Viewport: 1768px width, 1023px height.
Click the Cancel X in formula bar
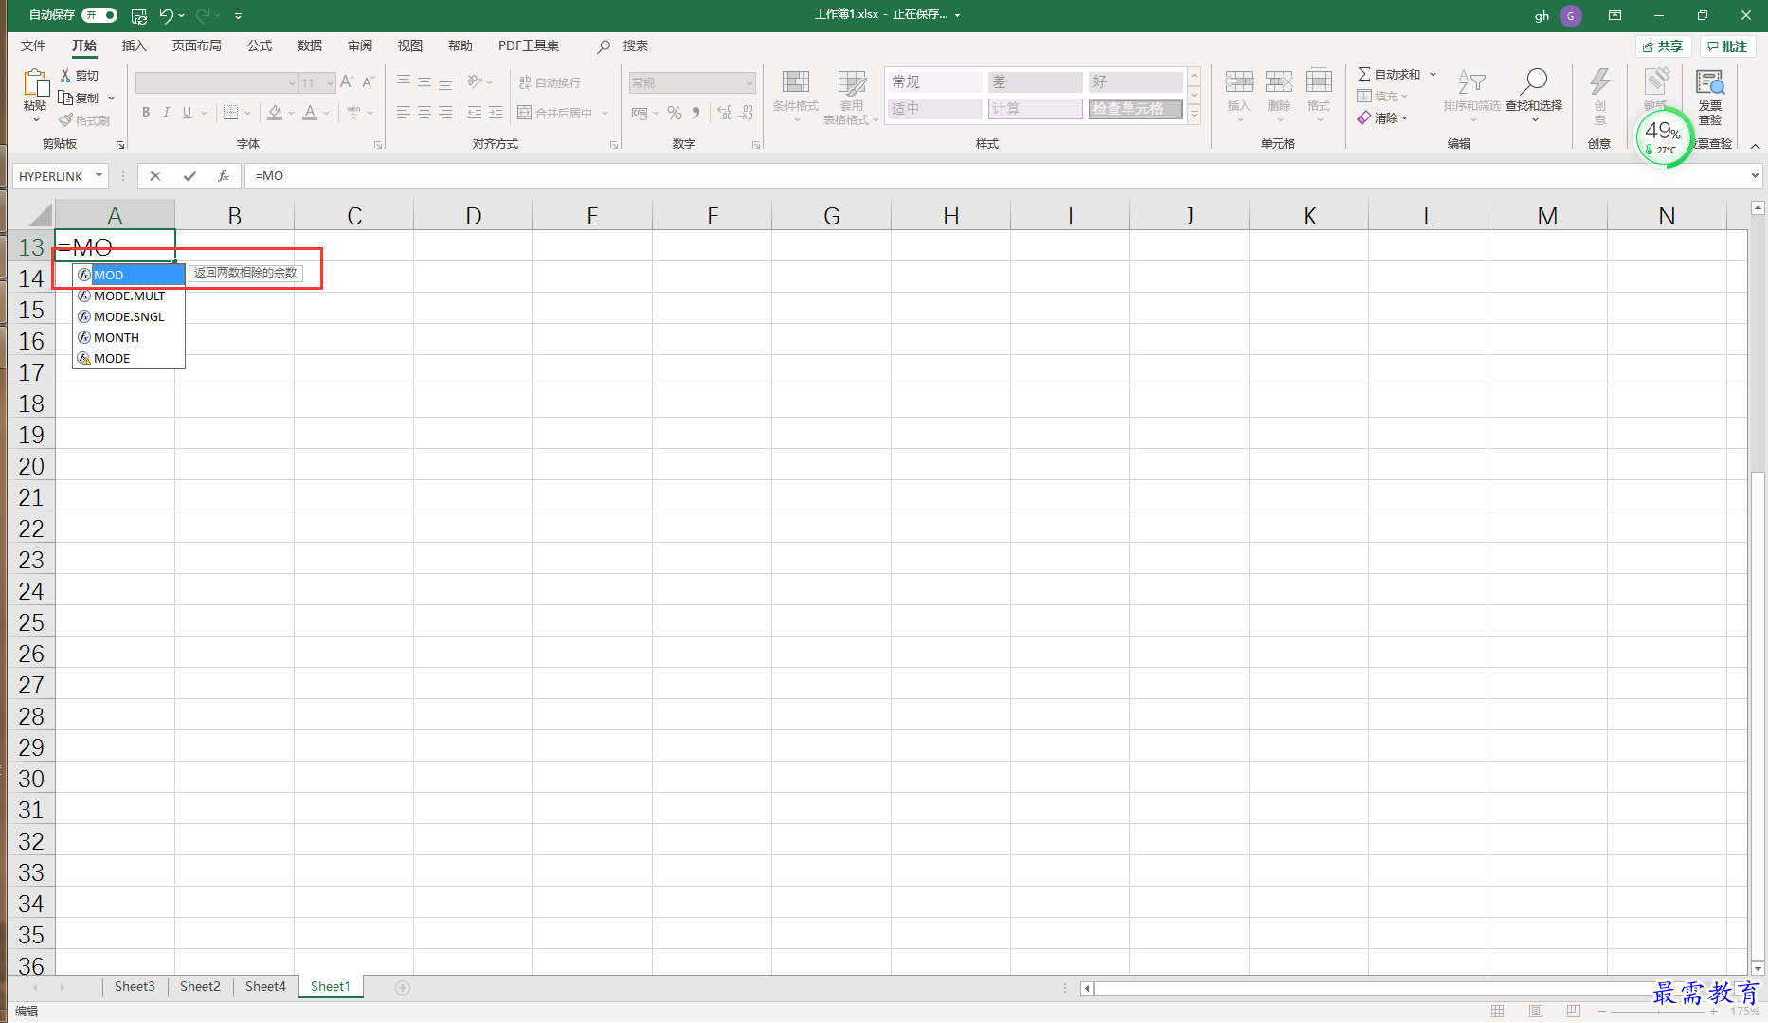(x=155, y=176)
